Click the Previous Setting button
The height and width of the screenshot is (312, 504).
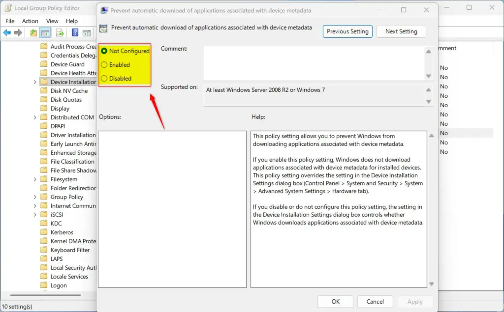(347, 31)
